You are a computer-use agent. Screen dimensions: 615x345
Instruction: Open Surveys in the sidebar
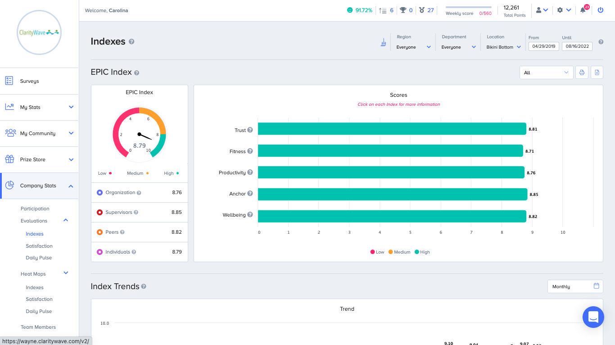coord(29,81)
